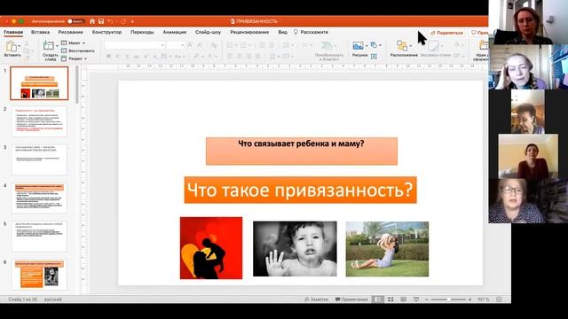Open the Переходы ribbon tab
The width and height of the screenshot is (568, 319).
(142, 32)
